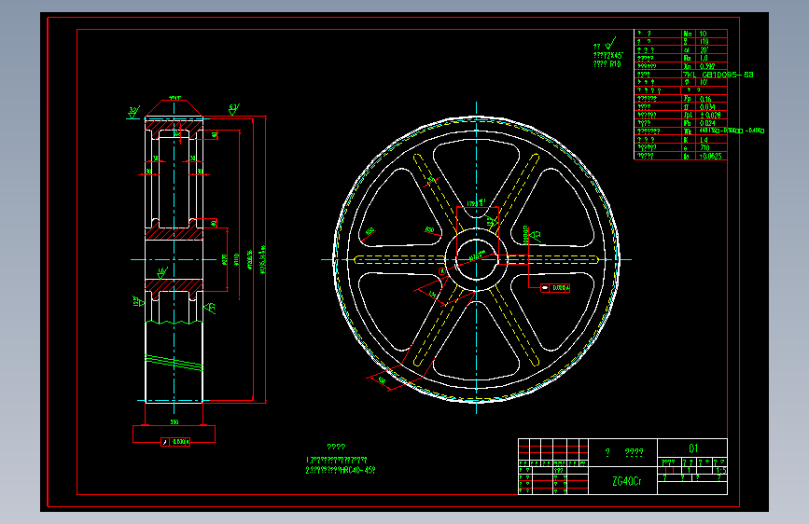Image resolution: width=809 pixels, height=524 pixels.
Task: Click the ZG40Cr material label in title block
Action: click(627, 481)
